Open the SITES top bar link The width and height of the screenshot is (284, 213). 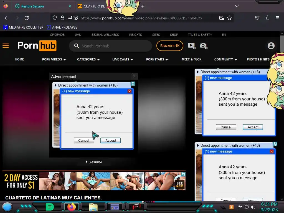tap(156, 35)
